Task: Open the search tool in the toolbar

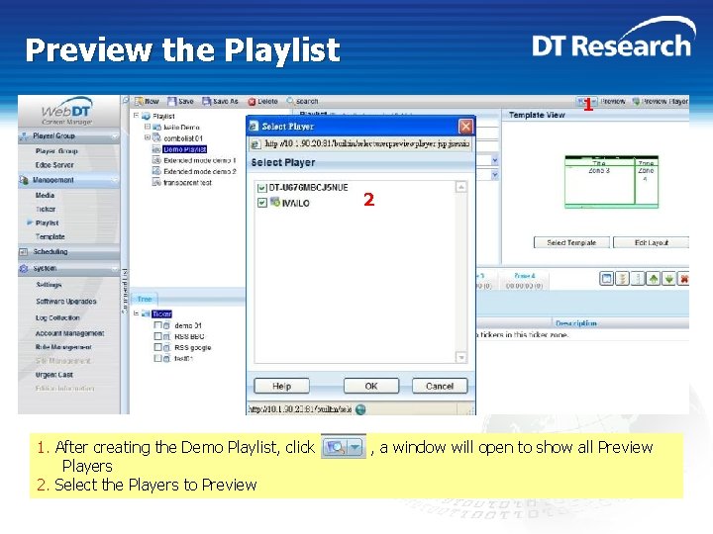Action: point(302,101)
